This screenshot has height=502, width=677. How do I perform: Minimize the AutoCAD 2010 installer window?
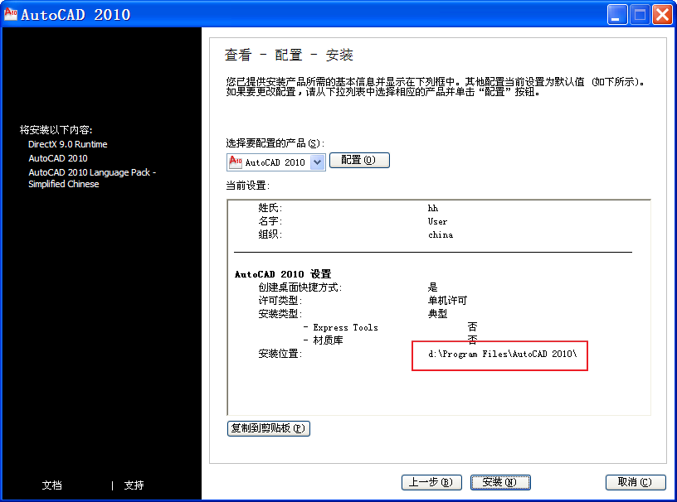(x=617, y=15)
